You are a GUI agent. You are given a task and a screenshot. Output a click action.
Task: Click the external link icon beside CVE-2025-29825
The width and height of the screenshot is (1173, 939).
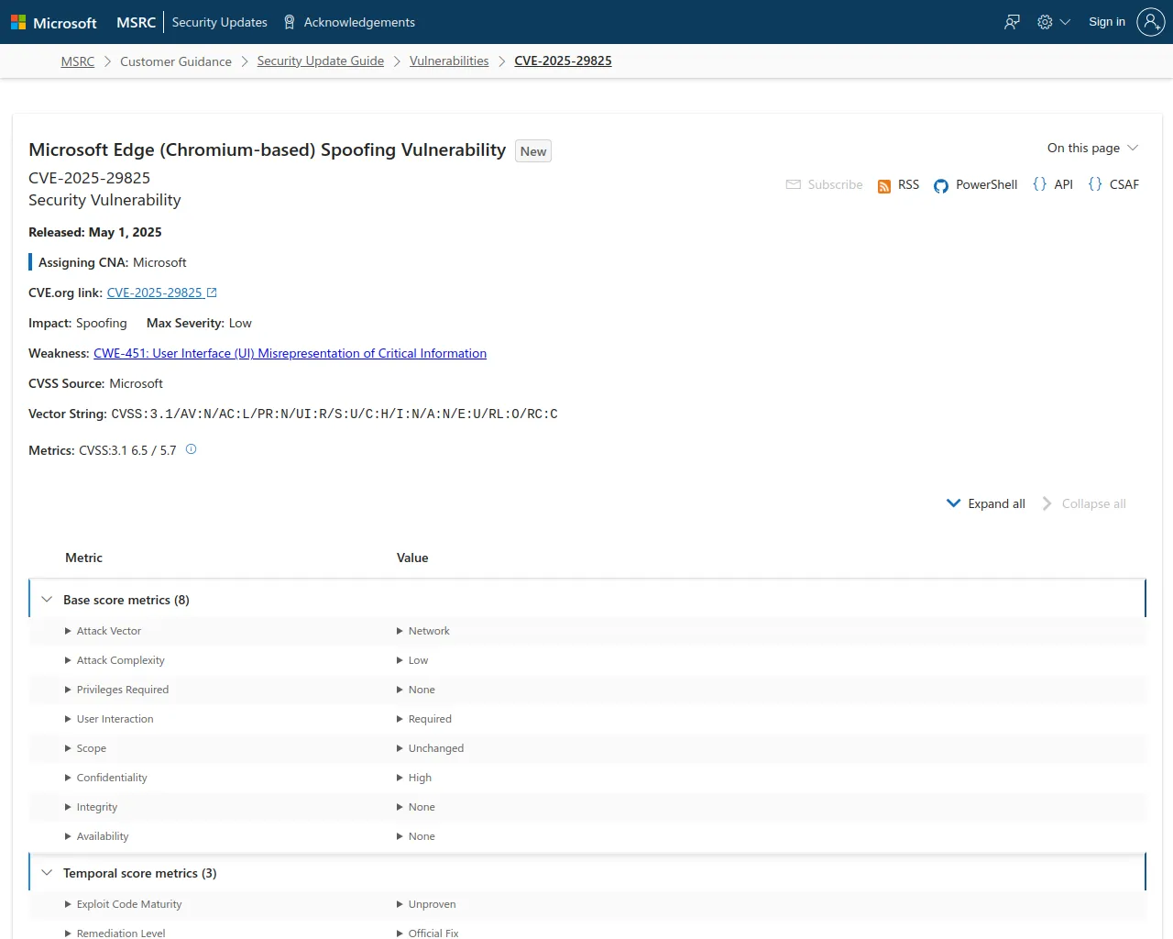[212, 293]
